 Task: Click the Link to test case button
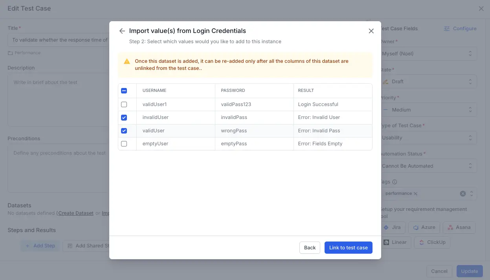(348, 248)
